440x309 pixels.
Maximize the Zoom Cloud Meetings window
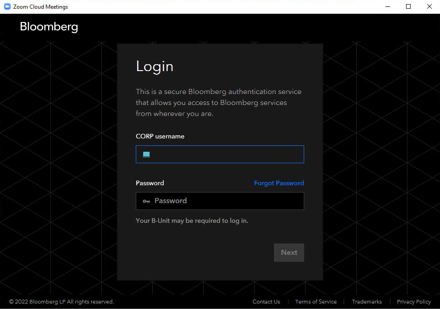click(x=408, y=7)
